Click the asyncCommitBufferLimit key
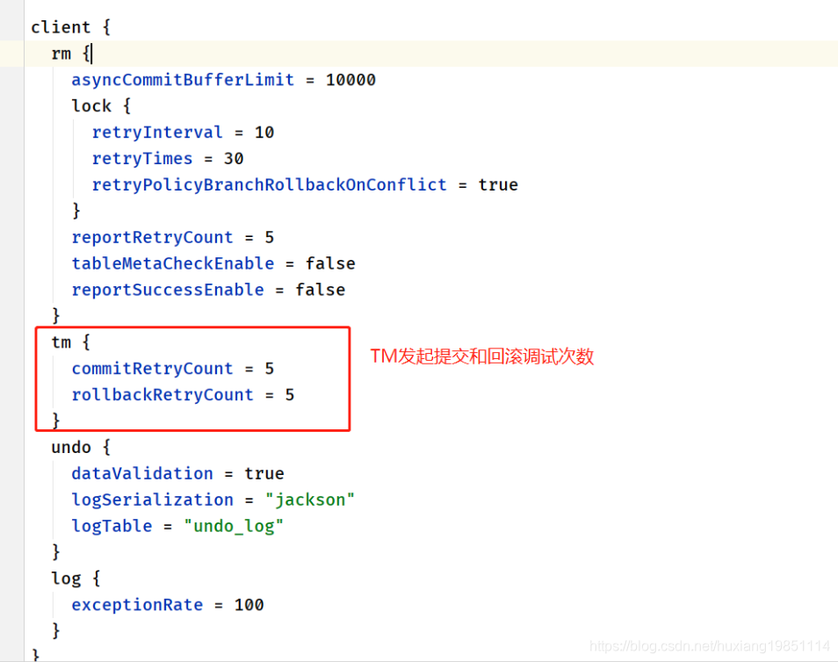This screenshot has height=662, width=838. tap(183, 80)
